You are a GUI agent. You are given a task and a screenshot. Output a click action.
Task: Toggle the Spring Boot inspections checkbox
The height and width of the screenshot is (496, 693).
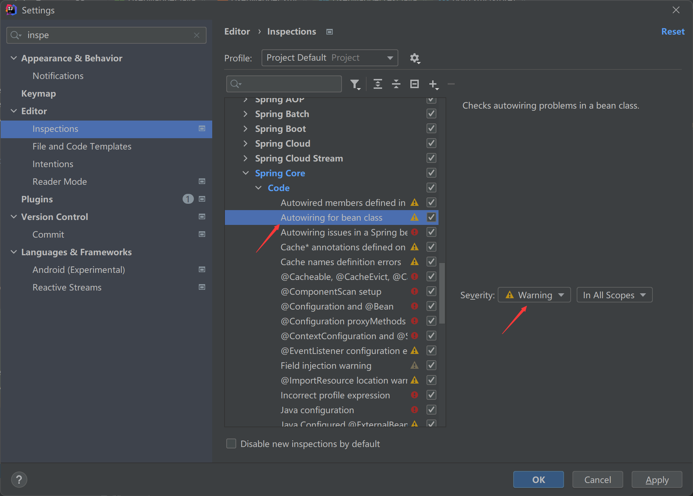pos(431,128)
